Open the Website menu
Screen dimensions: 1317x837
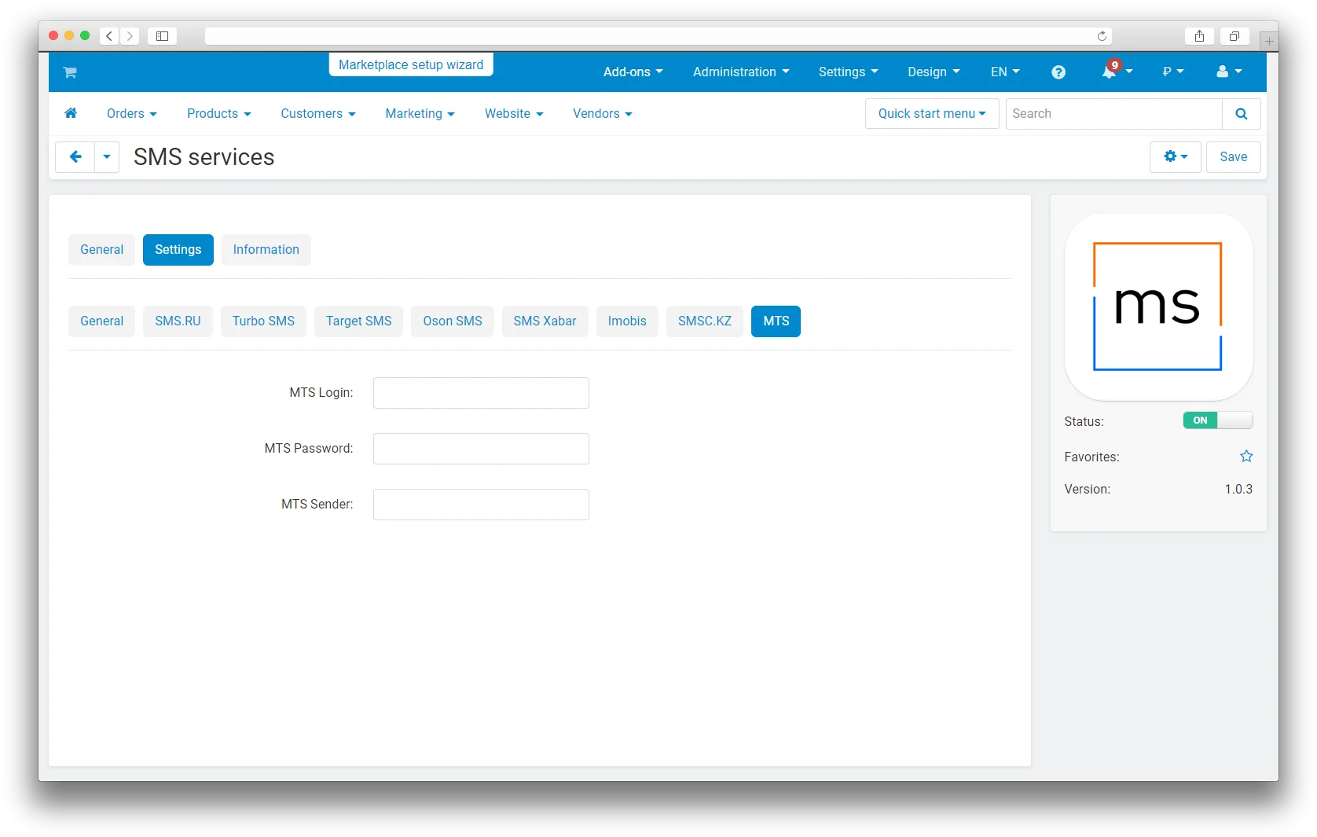tap(514, 114)
